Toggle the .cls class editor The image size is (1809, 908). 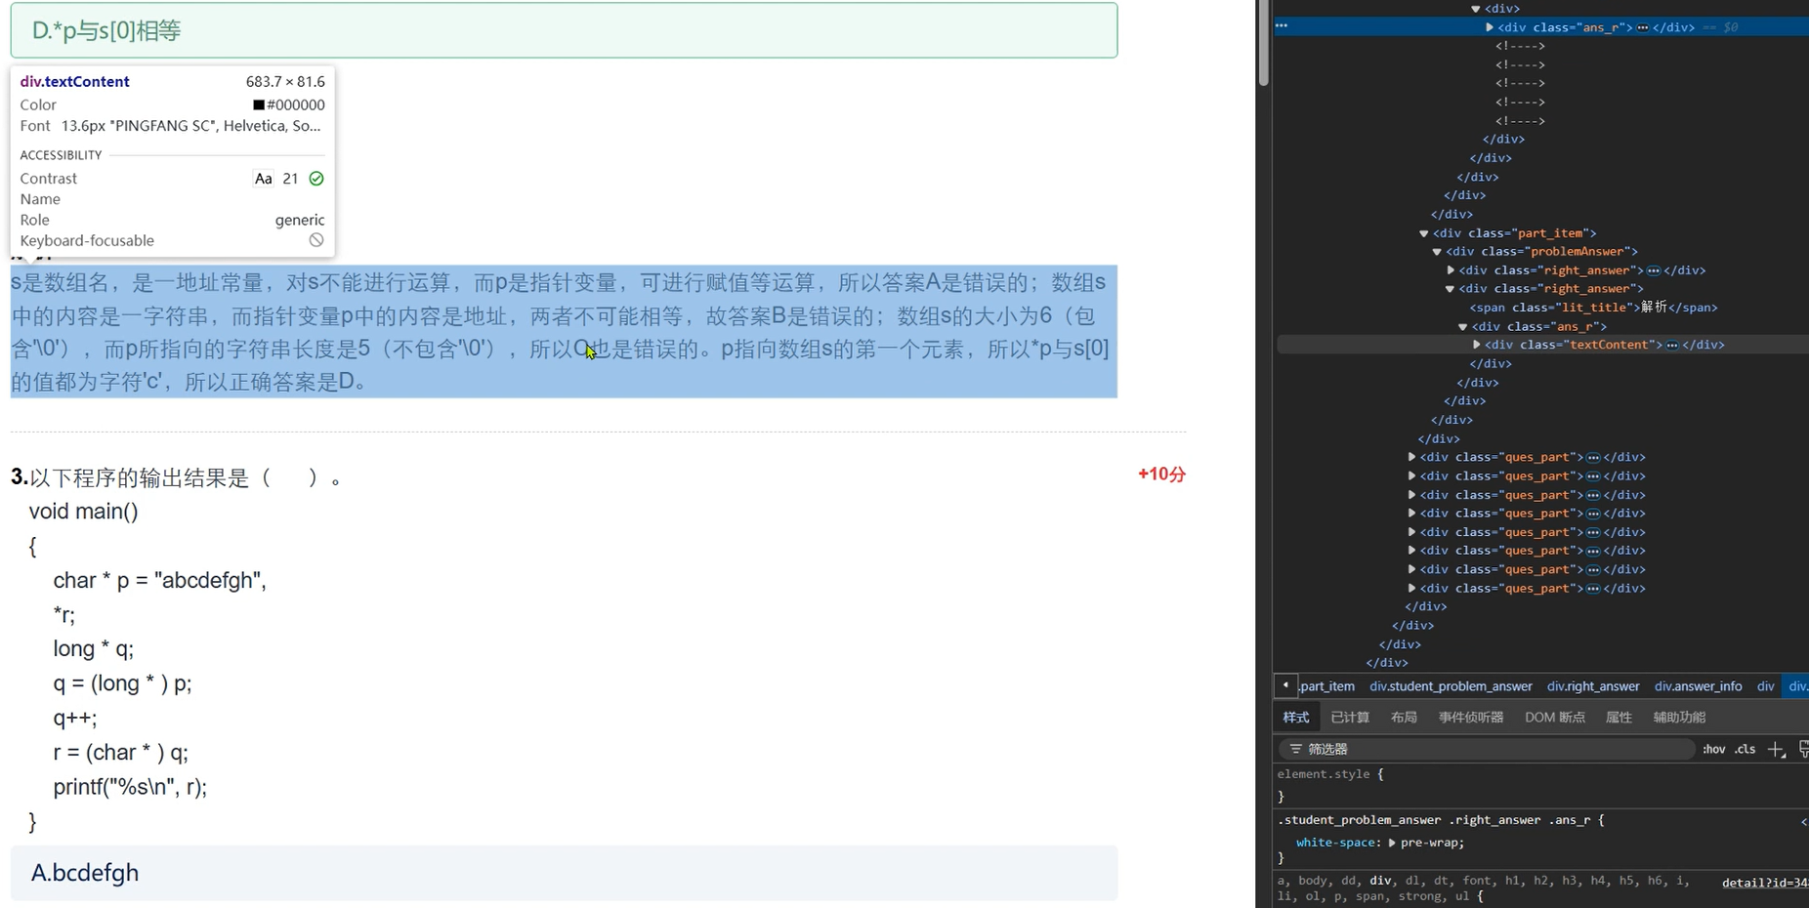click(x=1745, y=749)
